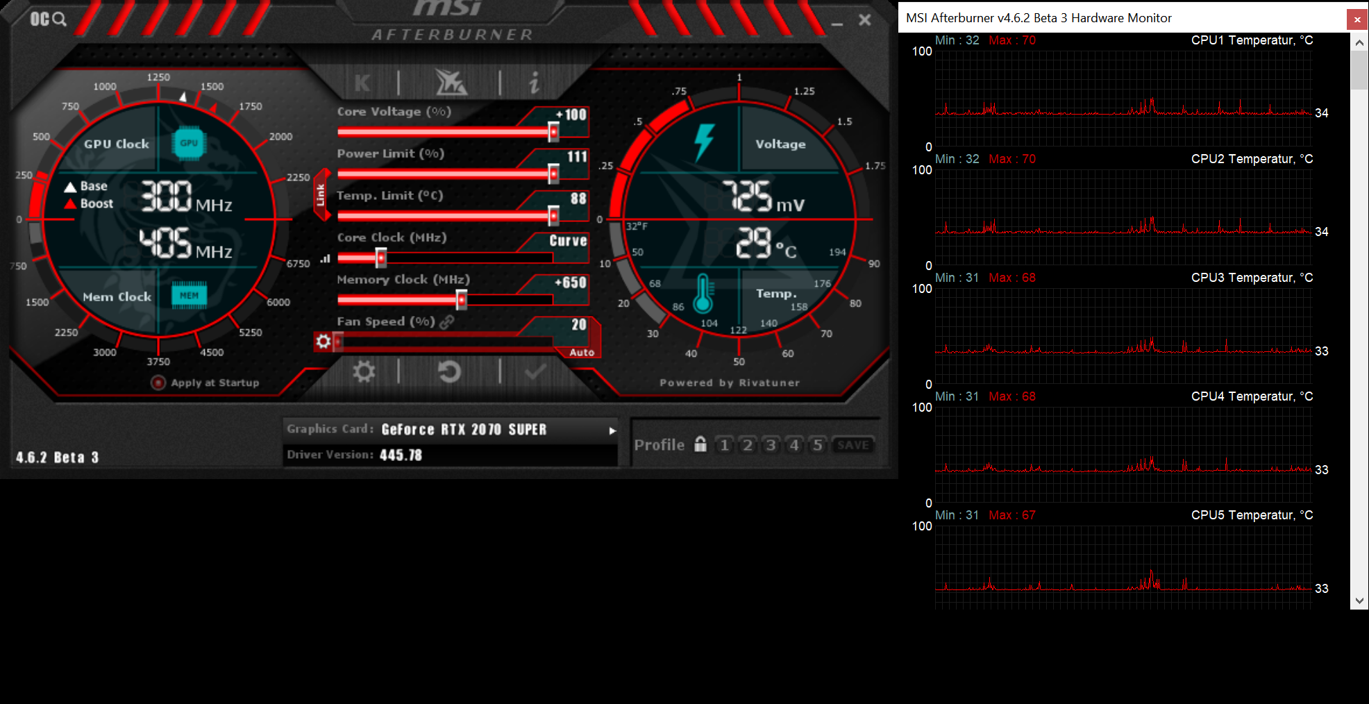Click Hardware Monitor scrollbar up arrow
Image resolution: width=1369 pixels, height=704 pixels.
coord(1359,42)
